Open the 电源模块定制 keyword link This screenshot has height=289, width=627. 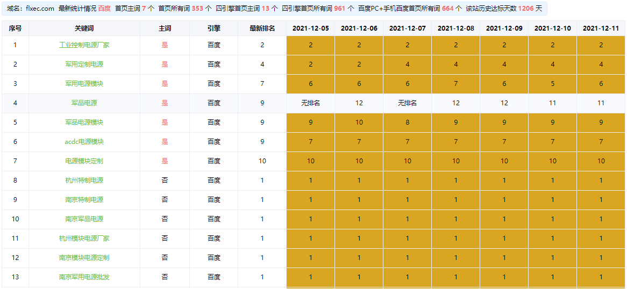(84, 161)
